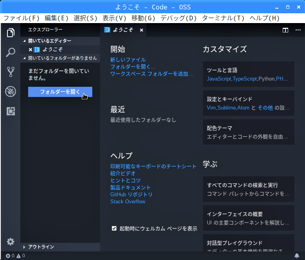Open the editor more actions ellipsis
The width and height of the screenshot is (305, 260).
(298, 30)
